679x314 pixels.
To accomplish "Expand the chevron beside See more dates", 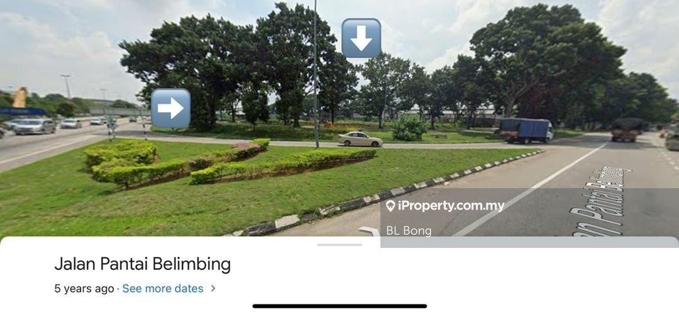I will click(213, 288).
